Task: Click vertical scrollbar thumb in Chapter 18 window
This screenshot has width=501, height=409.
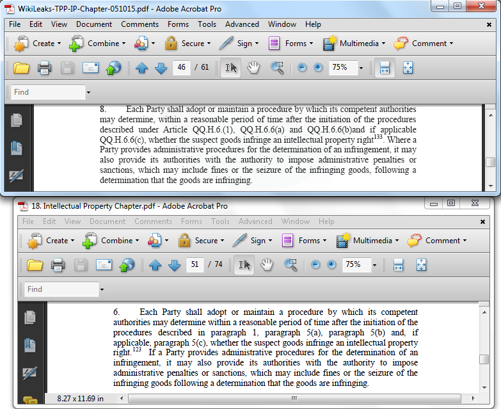Action: point(484,359)
